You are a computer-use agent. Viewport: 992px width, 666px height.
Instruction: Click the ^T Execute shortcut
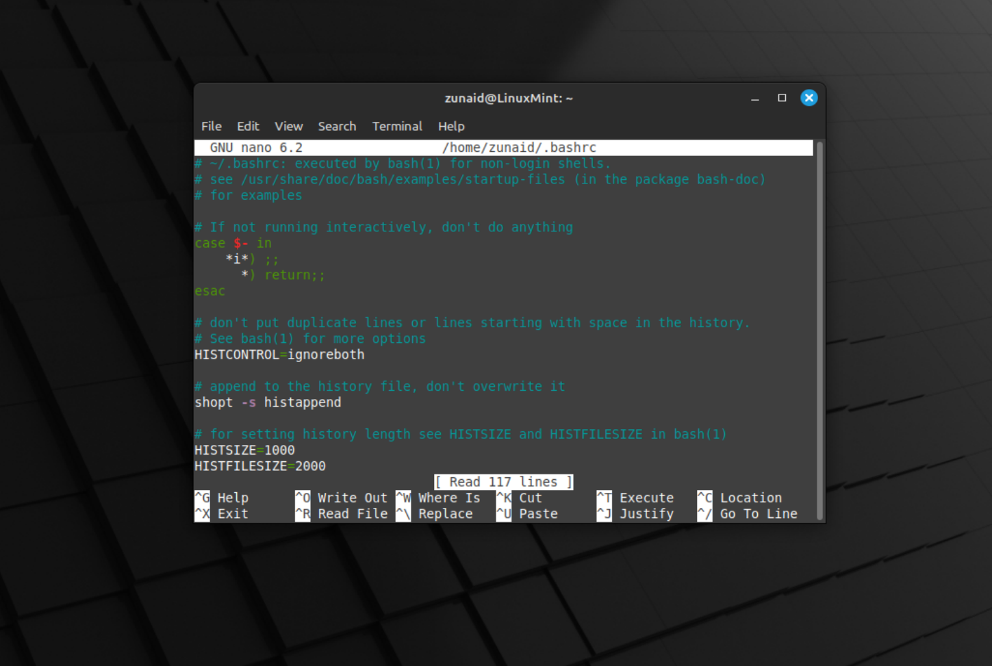(635, 498)
